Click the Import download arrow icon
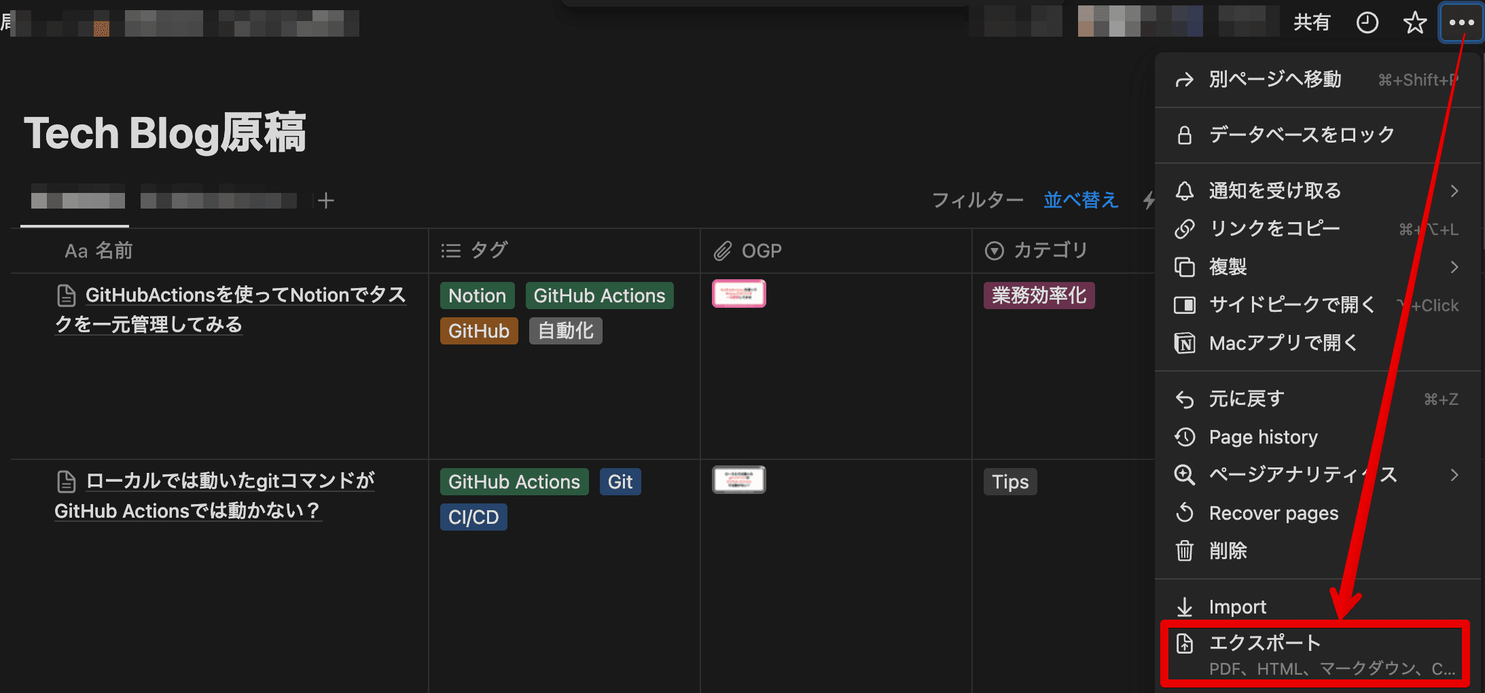Screen dimensions: 1485x693 tap(1184, 606)
